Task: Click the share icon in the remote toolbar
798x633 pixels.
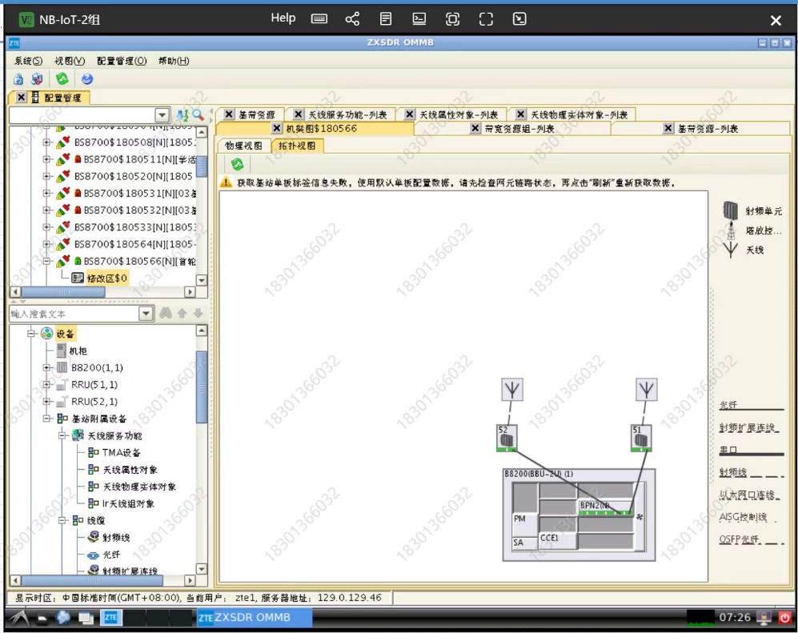Action: [352, 19]
